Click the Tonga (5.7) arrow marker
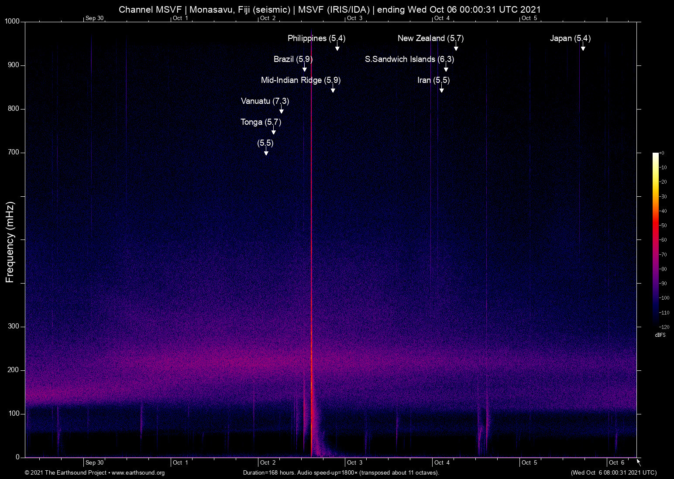The height and width of the screenshot is (479, 674). [x=274, y=130]
